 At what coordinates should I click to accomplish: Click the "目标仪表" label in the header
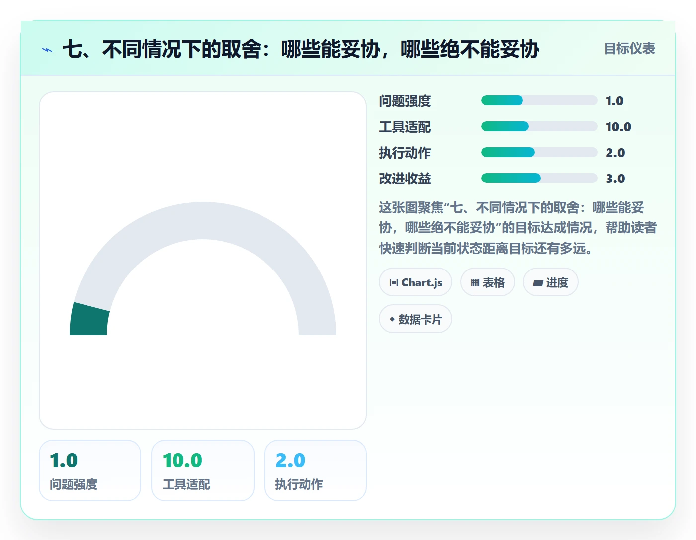tap(629, 49)
